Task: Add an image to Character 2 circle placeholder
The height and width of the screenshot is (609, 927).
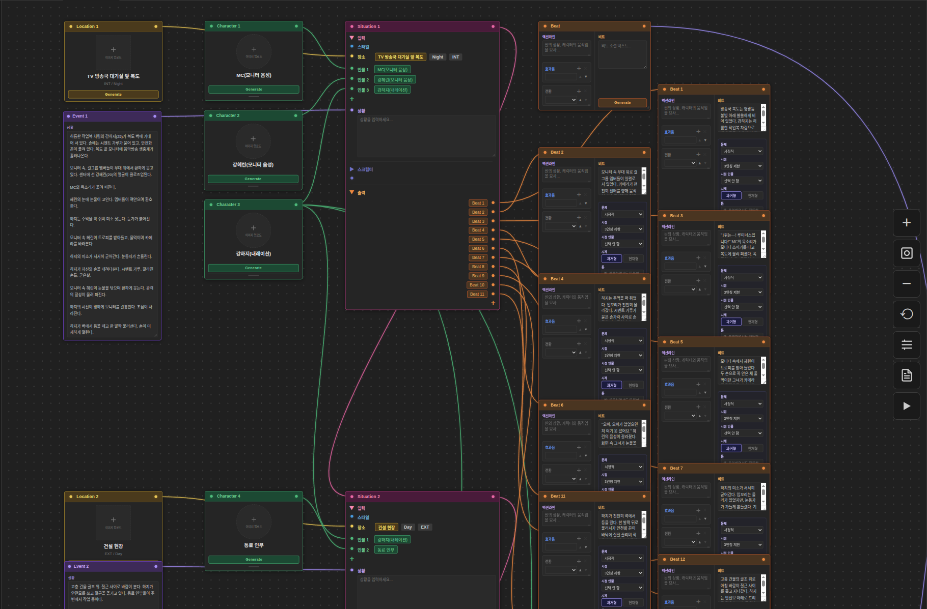Action: 253,140
